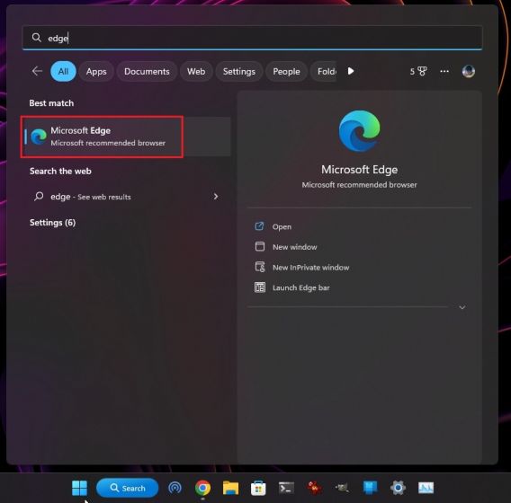The image size is (511, 503).
Task: Click the user profile avatar
Action: 469,71
